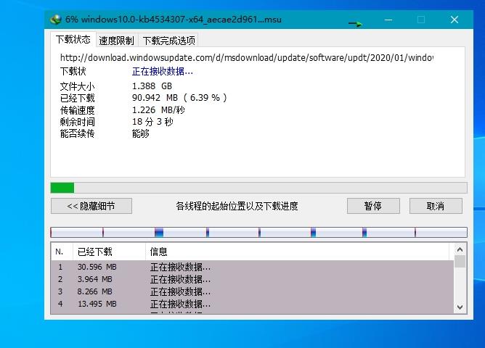Minimize the download window
The height and width of the screenshot is (348, 485).
pos(388,20)
